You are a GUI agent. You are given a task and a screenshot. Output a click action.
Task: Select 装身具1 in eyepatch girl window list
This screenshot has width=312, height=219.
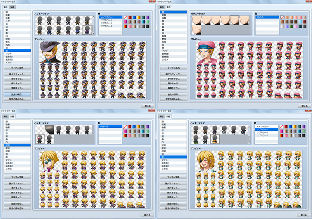[x=173, y=163]
